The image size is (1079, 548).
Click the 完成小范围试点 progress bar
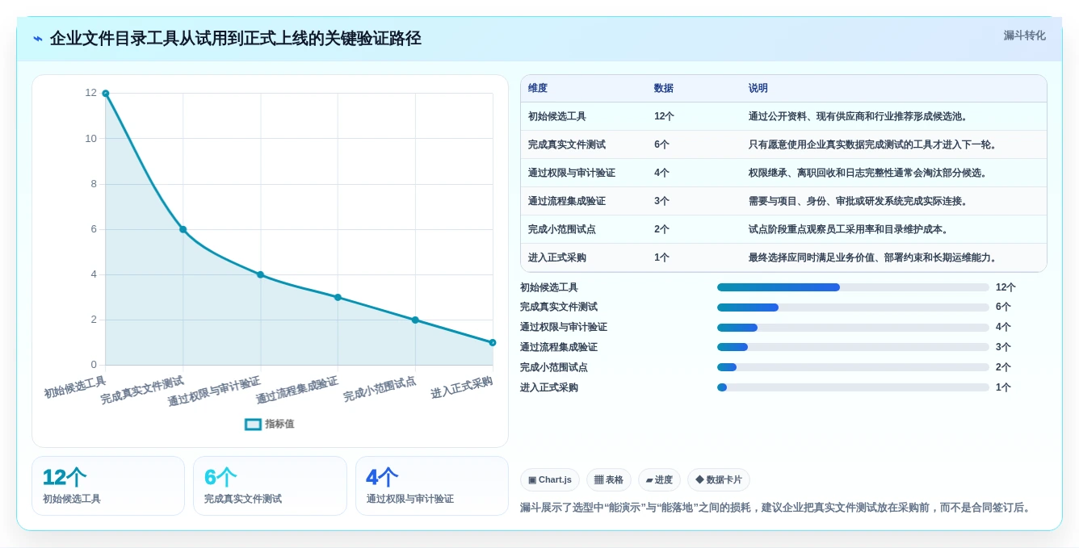tap(853, 367)
